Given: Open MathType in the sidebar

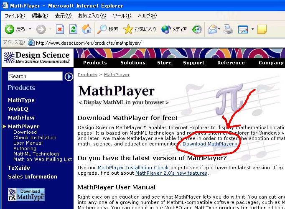Looking at the screenshot, I should coord(21,100).
